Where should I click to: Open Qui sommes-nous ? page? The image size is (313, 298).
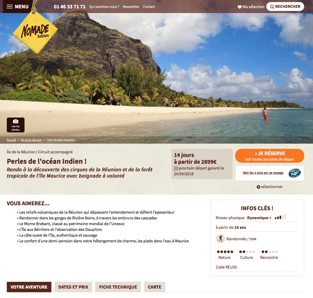click(x=104, y=7)
